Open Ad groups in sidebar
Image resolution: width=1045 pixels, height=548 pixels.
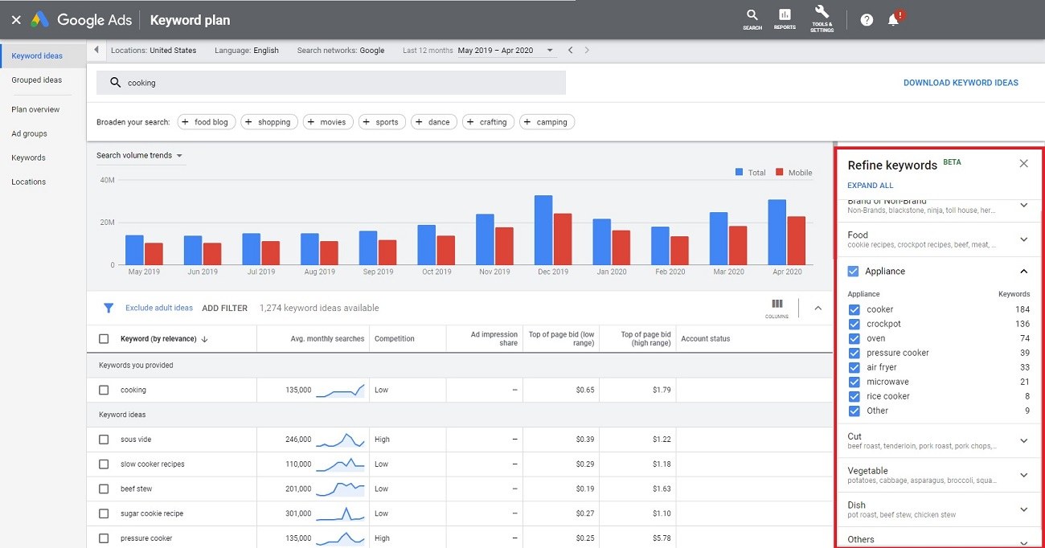click(29, 134)
